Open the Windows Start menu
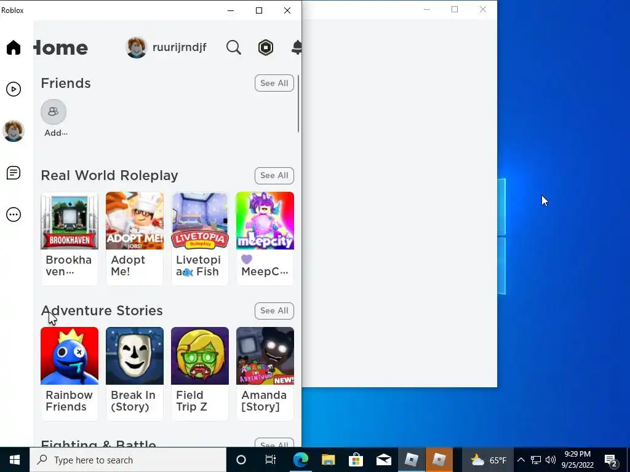630x472 pixels. [x=15, y=460]
